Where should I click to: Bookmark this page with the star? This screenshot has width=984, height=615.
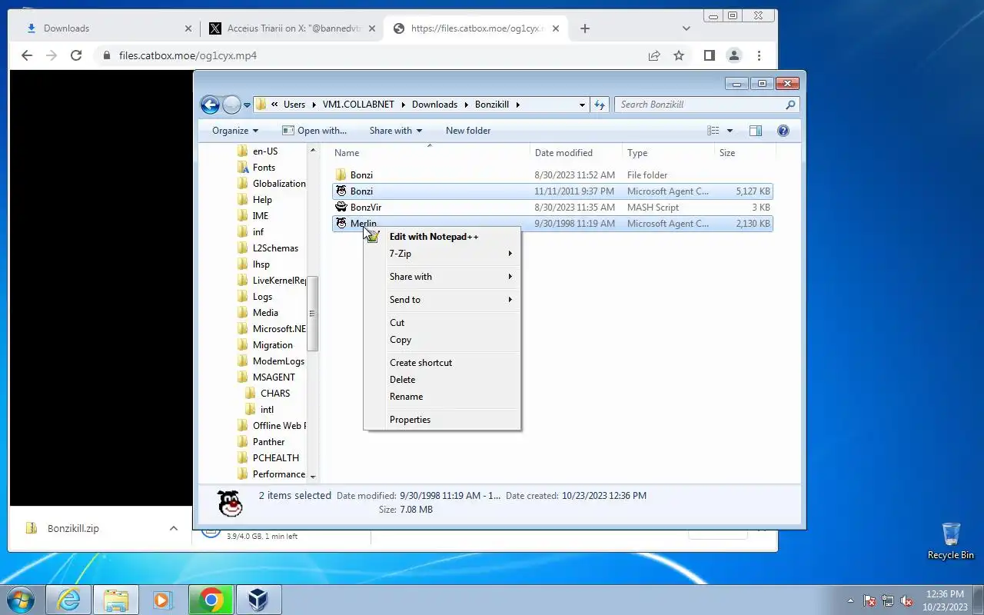(x=679, y=55)
